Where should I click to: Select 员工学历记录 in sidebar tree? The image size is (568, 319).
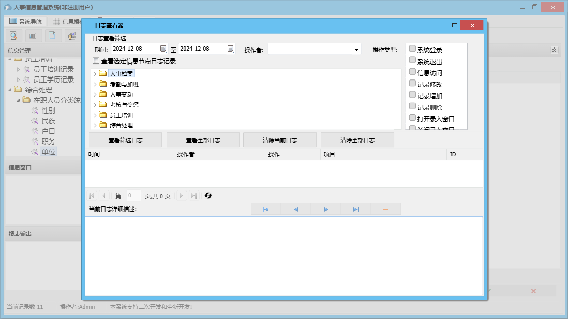click(54, 79)
